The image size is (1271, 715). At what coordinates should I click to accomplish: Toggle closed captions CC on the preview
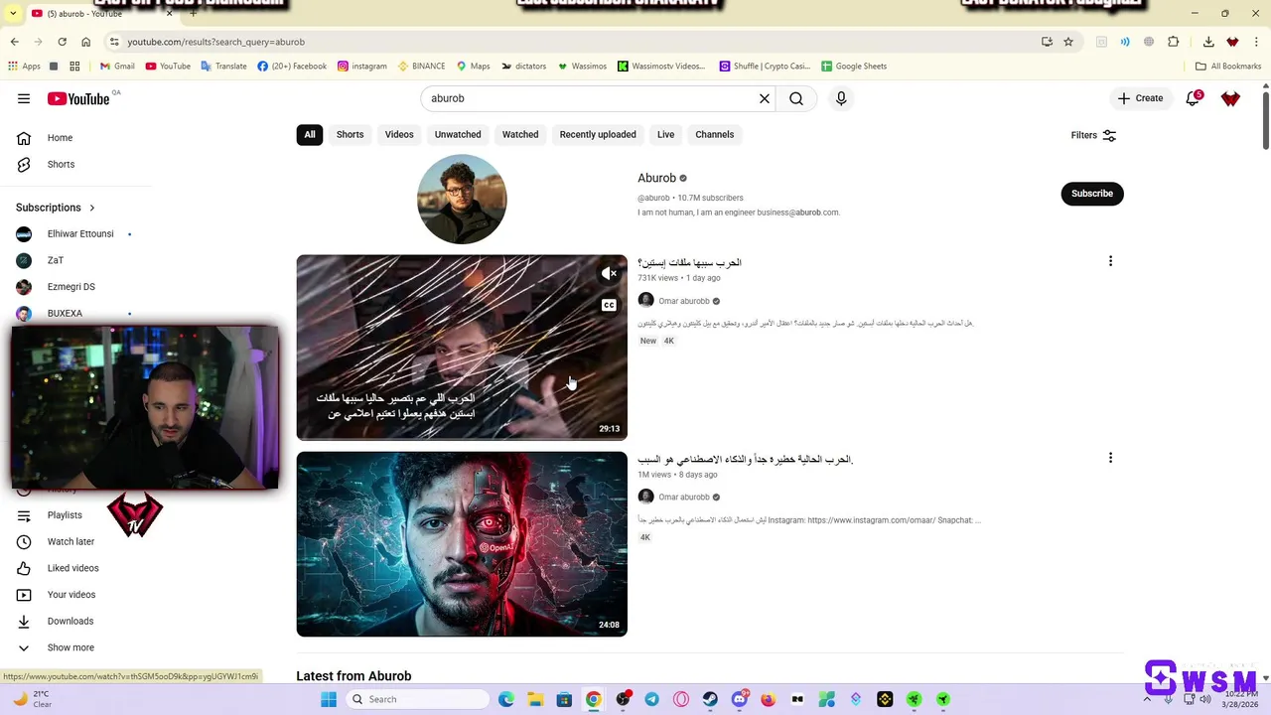coord(609,305)
